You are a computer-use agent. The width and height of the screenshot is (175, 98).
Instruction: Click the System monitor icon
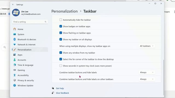[14, 34]
